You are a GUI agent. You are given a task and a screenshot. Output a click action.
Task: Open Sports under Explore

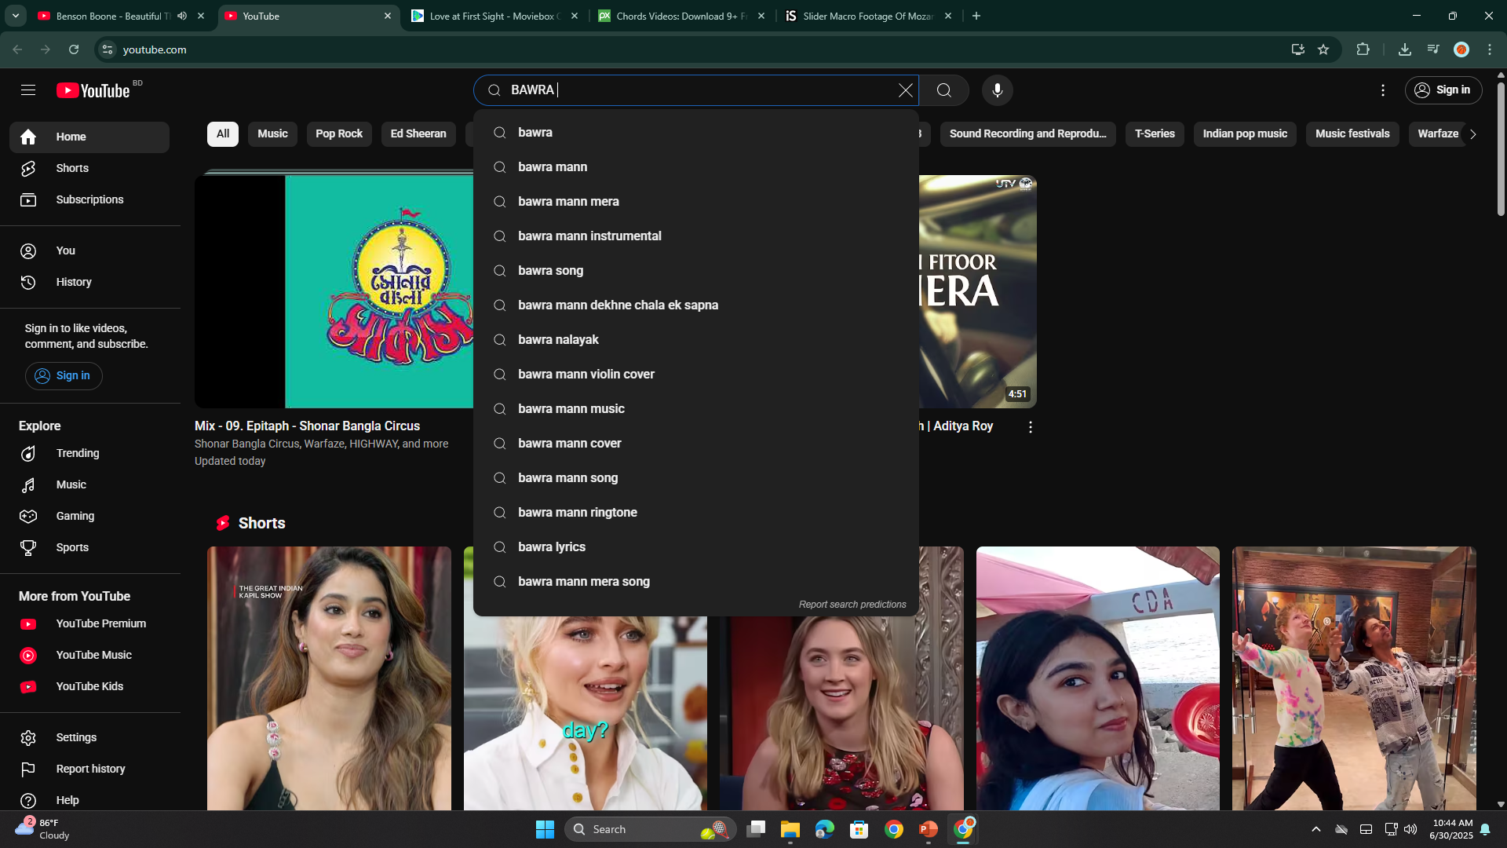pos(89,547)
